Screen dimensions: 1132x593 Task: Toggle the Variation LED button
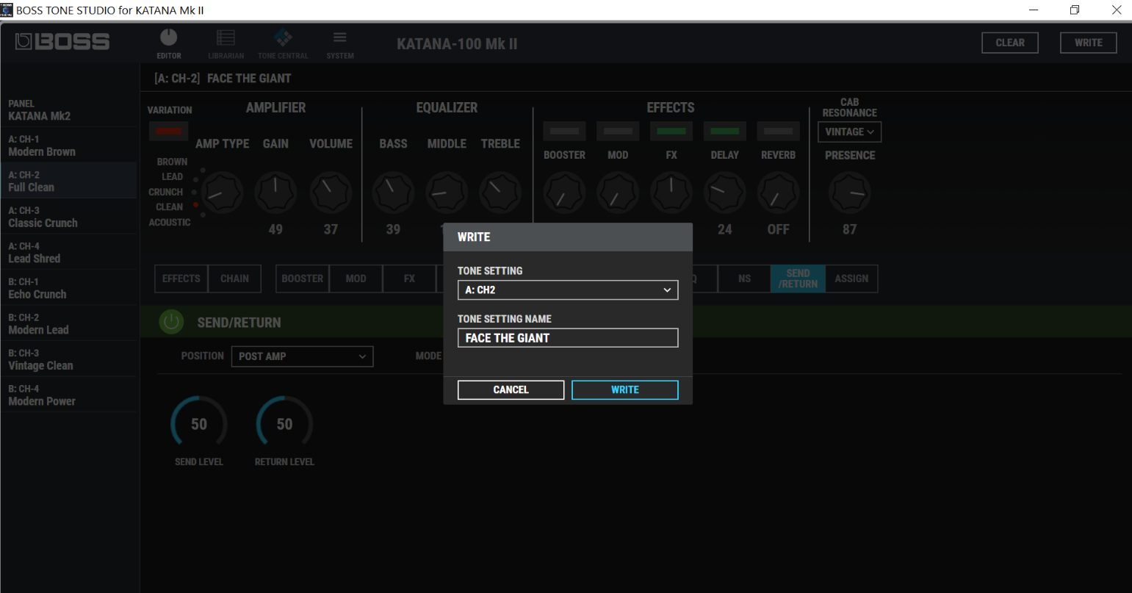[168, 132]
